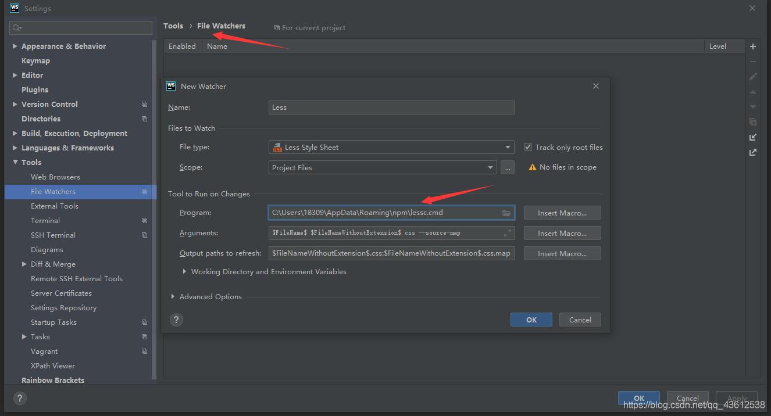Click the expand icon in Arguments field
The height and width of the screenshot is (416, 771).
tap(507, 233)
